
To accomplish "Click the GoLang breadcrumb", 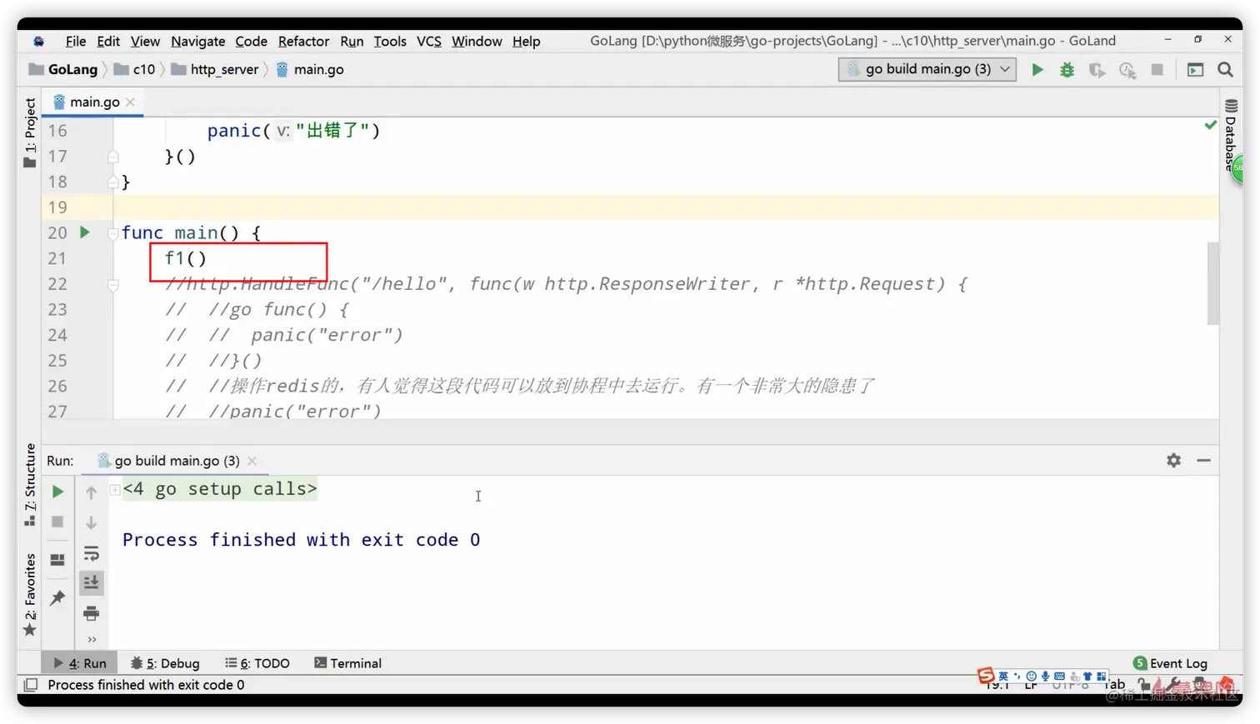I will tap(63, 69).
